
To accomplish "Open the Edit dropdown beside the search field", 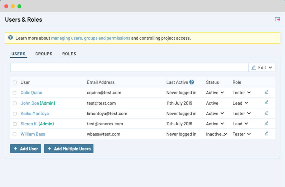I will 262,68.
